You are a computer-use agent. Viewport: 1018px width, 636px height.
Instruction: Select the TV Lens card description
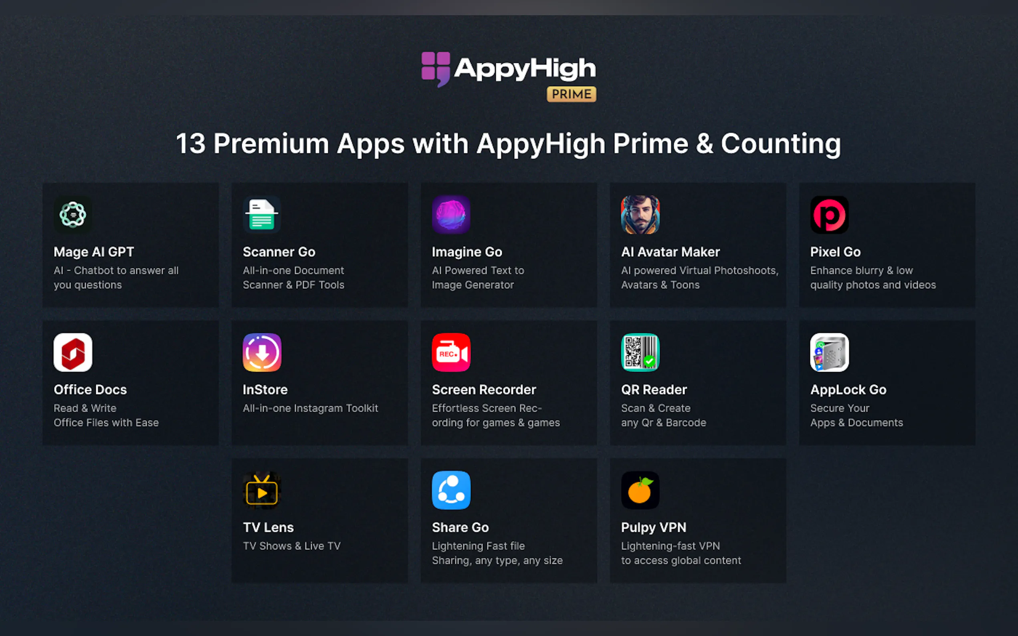292,546
